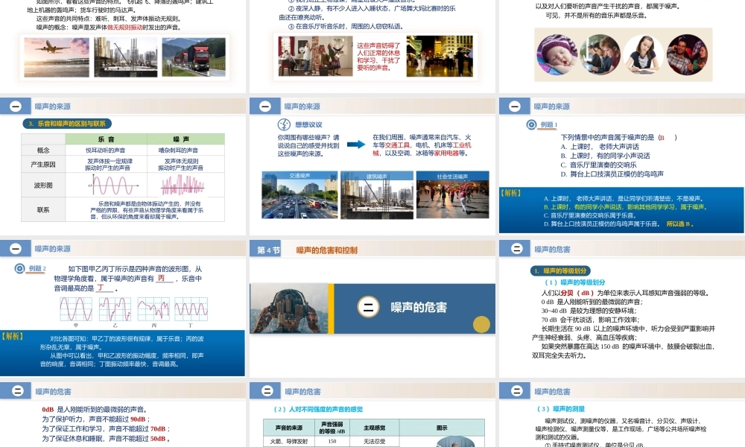The image size is (745, 447).
Task: Click the 一 header icon on 例题1 slide
Action: tap(515, 107)
